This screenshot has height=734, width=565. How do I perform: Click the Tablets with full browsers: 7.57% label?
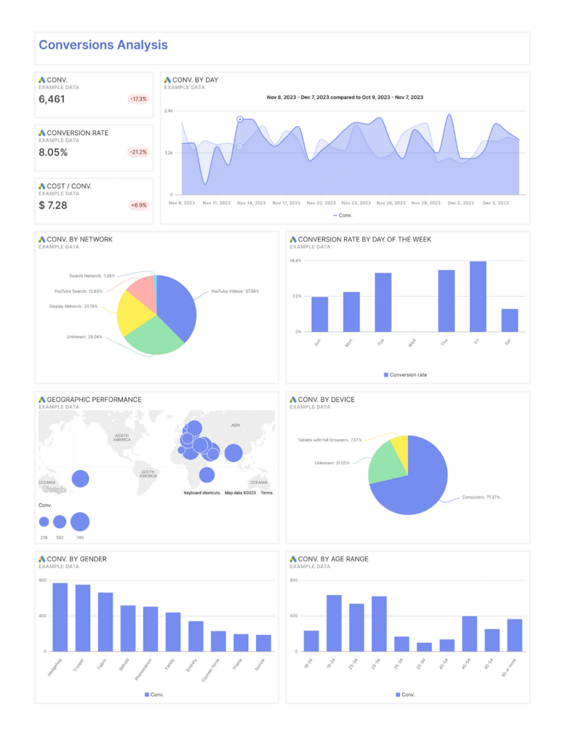330,440
